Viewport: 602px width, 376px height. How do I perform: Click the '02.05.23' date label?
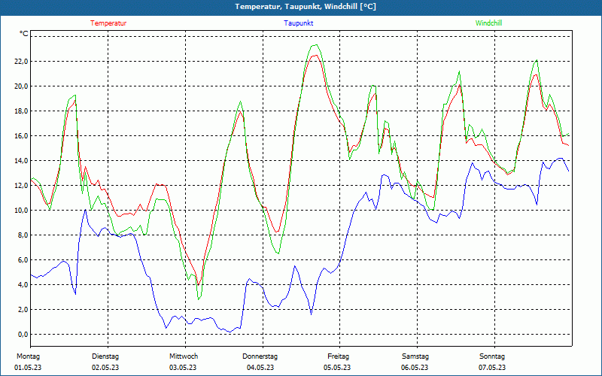coord(105,368)
